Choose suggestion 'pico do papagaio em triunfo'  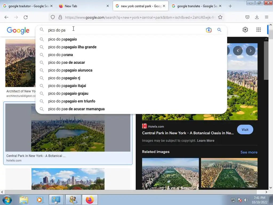point(131,101)
